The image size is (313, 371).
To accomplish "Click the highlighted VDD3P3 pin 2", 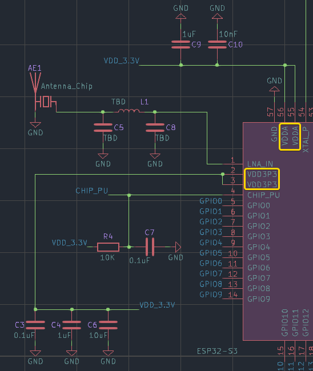I will pyautogui.click(x=262, y=175).
